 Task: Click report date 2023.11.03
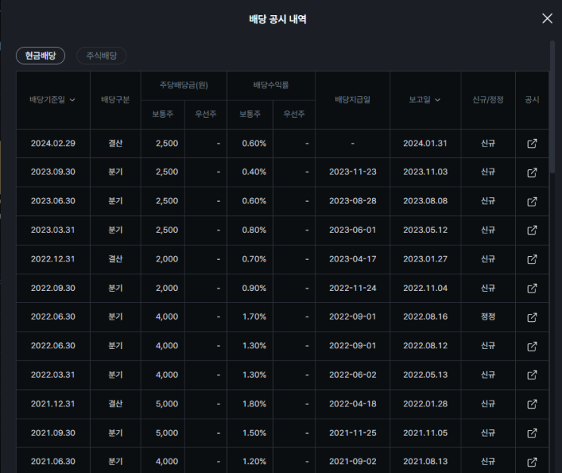click(x=425, y=172)
